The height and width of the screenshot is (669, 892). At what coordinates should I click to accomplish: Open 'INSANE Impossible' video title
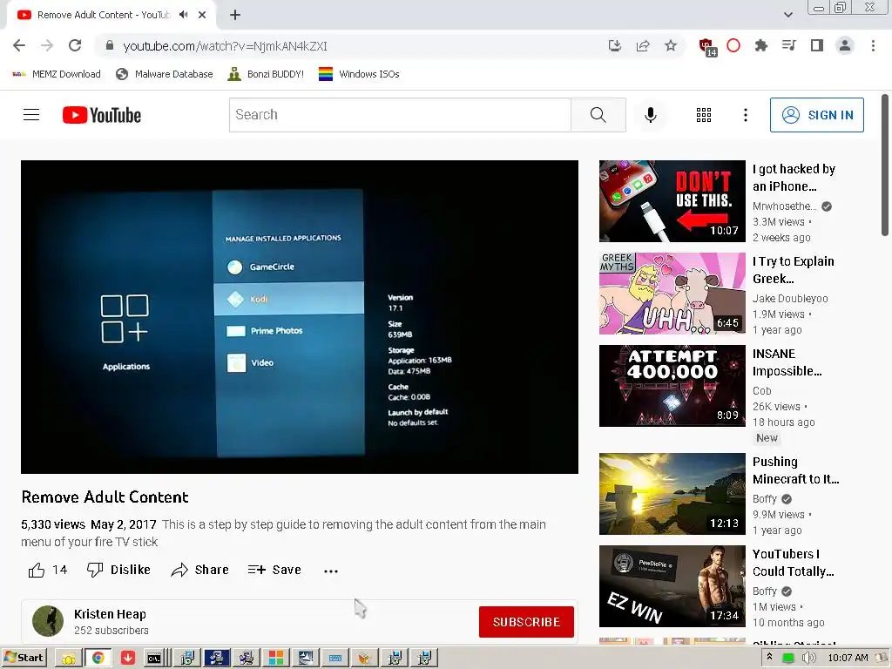click(x=787, y=362)
